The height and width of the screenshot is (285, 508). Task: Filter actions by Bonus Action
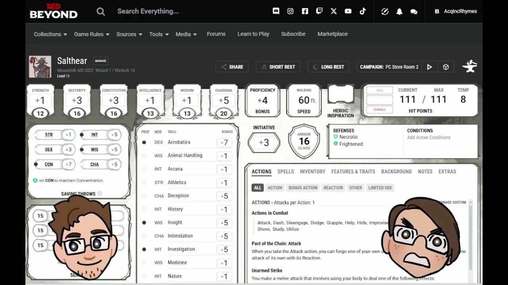(303, 188)
